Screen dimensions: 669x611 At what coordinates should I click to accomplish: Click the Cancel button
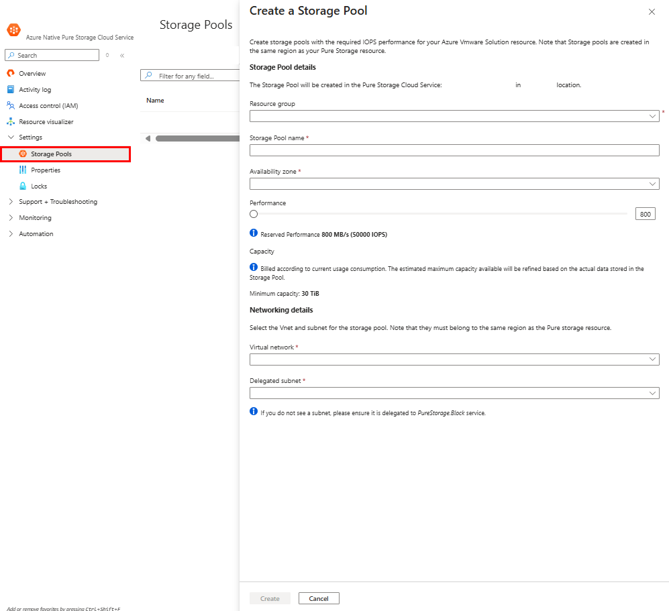[x=319, y=598]
